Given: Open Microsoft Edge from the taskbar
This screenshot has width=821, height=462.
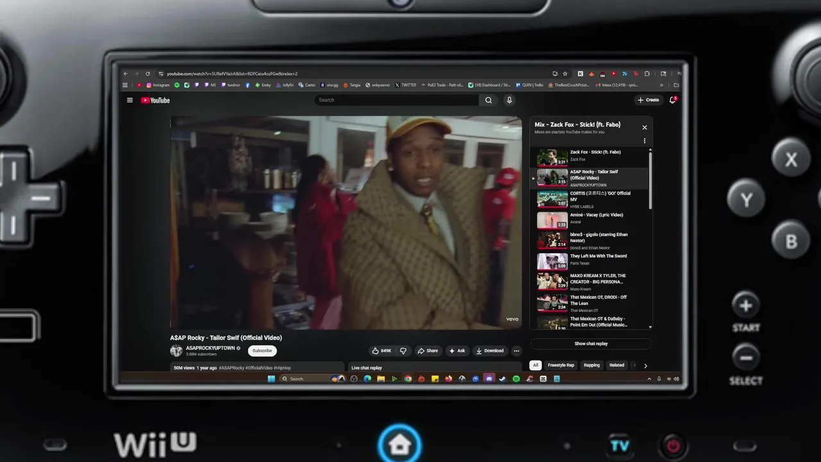Looking at the screenshot, I should pyautogui.click(x=368, y=379).
